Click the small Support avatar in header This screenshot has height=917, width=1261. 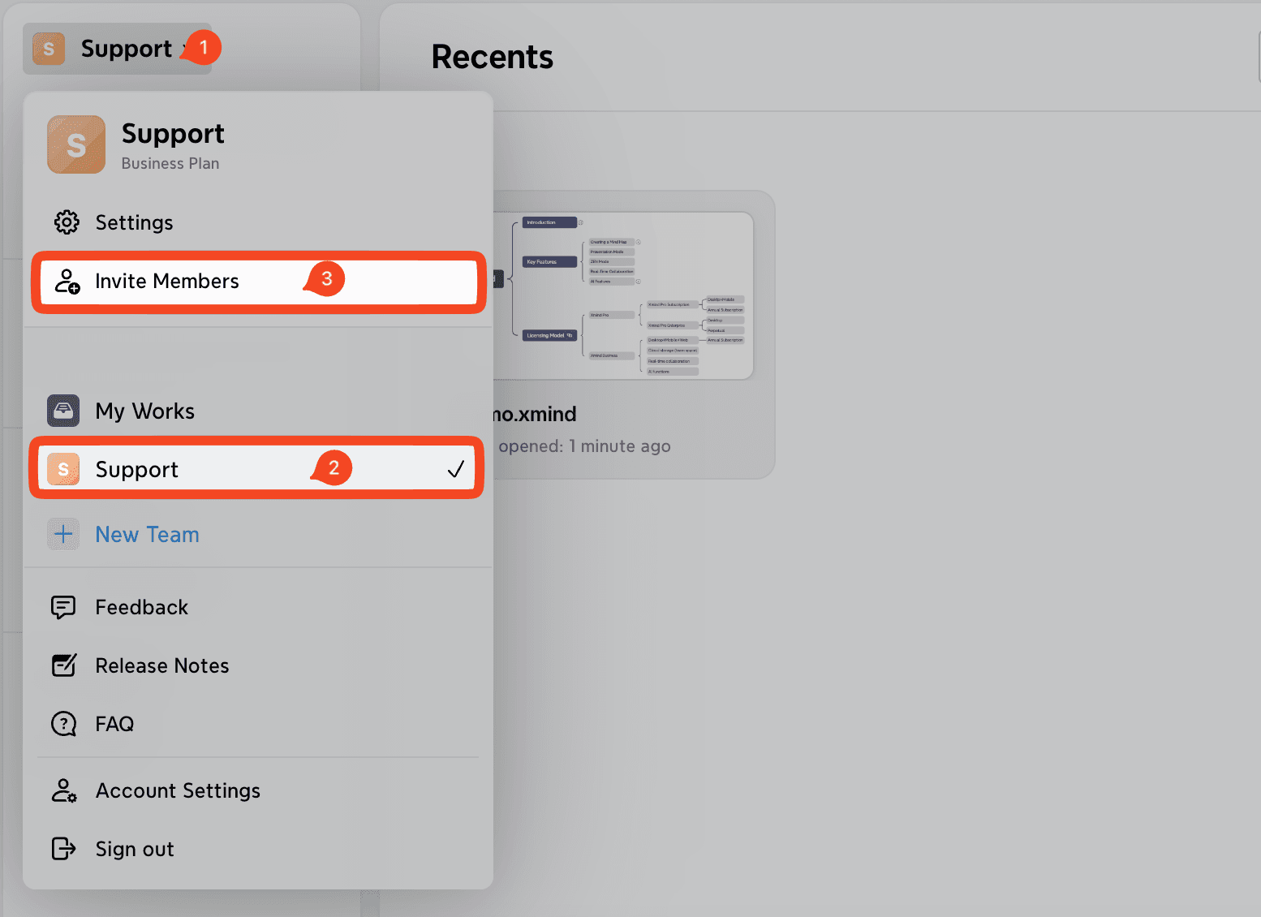49,49
